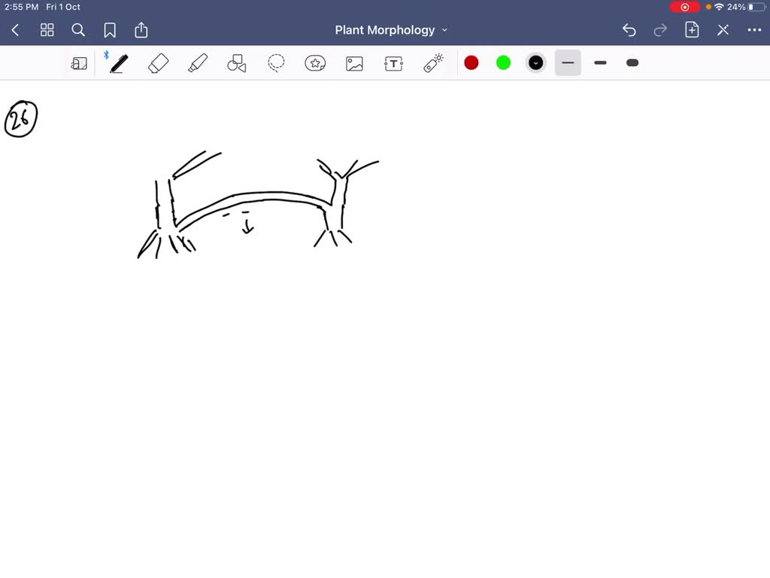Toggle read-only mode with crossed pen icon
This screenshot has height=578, width=770.
[723, 30]
